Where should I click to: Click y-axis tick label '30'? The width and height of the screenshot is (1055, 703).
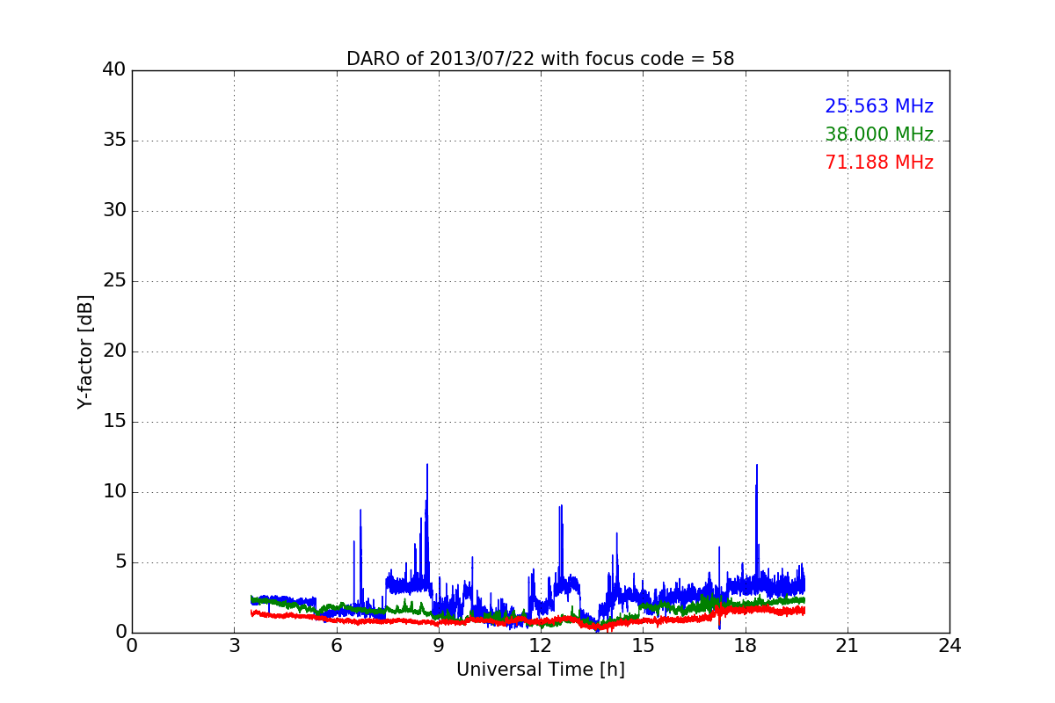click(x=114, y=211)
